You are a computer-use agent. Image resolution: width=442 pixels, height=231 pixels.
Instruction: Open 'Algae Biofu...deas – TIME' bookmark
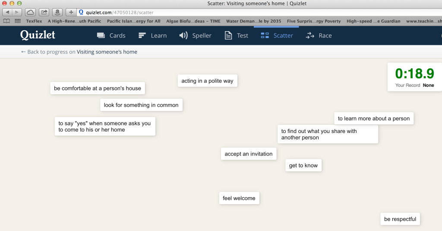pyautogui.click(x=193, y=21)
